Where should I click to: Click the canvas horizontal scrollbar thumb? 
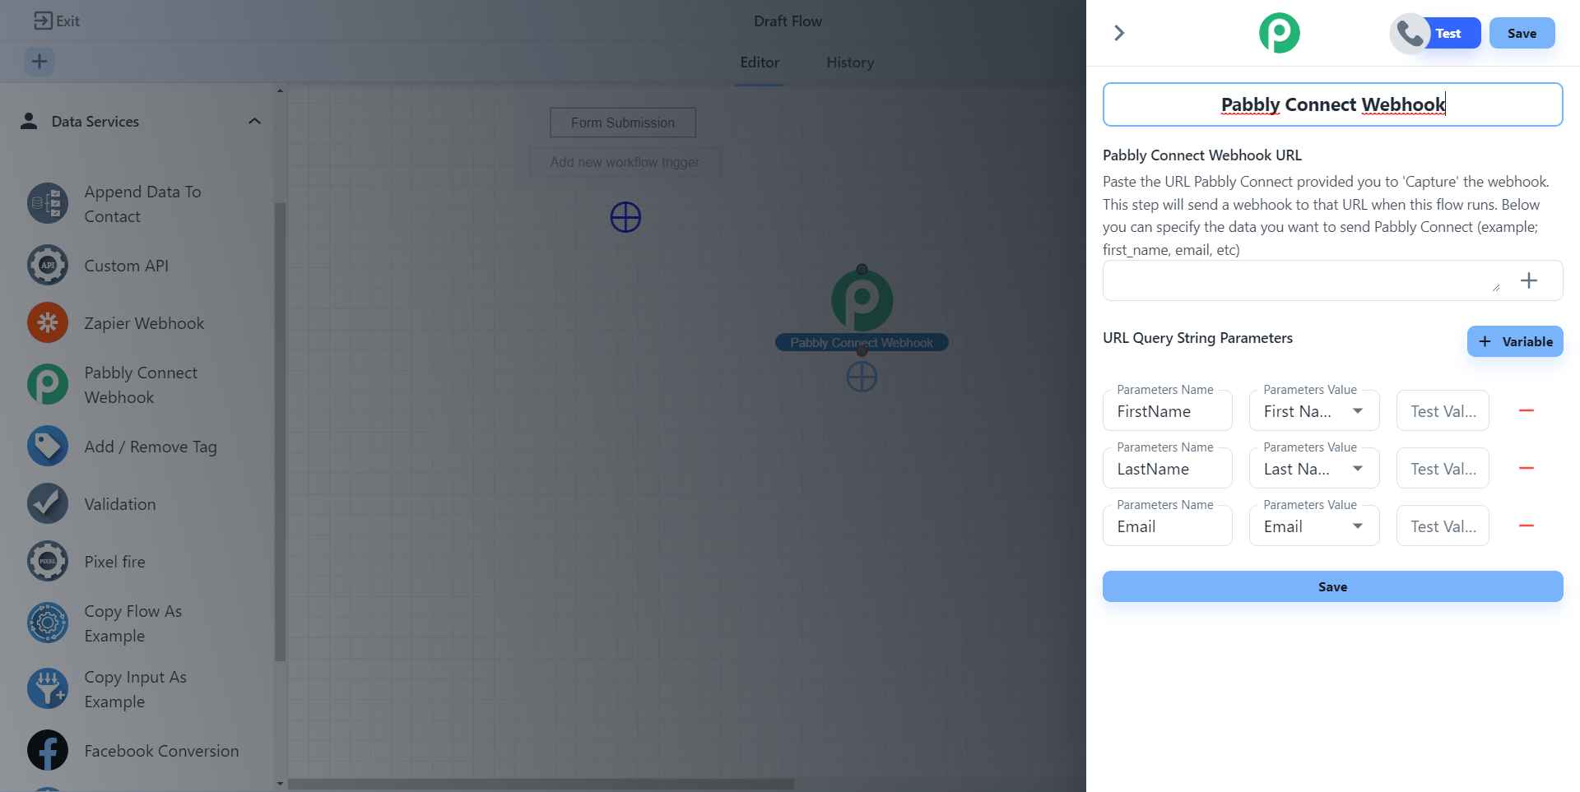541,784
